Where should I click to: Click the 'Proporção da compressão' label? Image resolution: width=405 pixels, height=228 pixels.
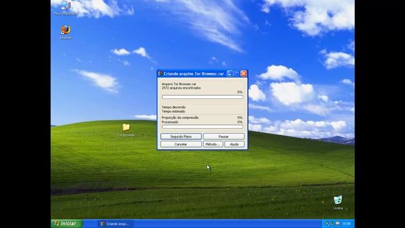pos(180,118)
